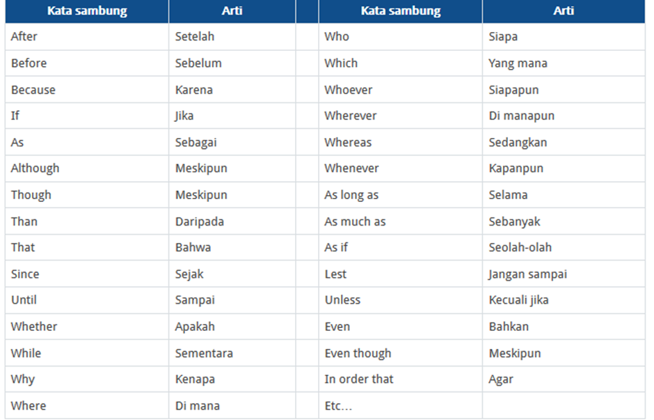Screen dimensions: 654x420
Task: Click the word 'Whoever'
Action: coord(349,90)
